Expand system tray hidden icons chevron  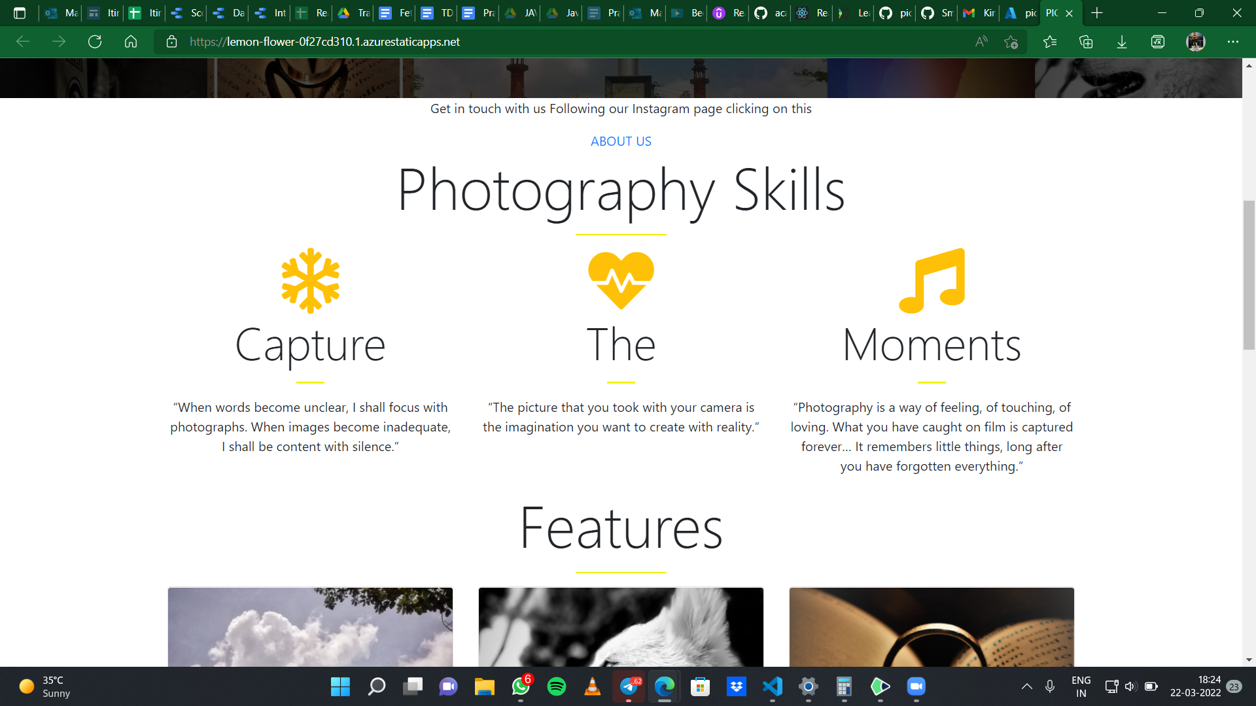(x=1027, y=686)
